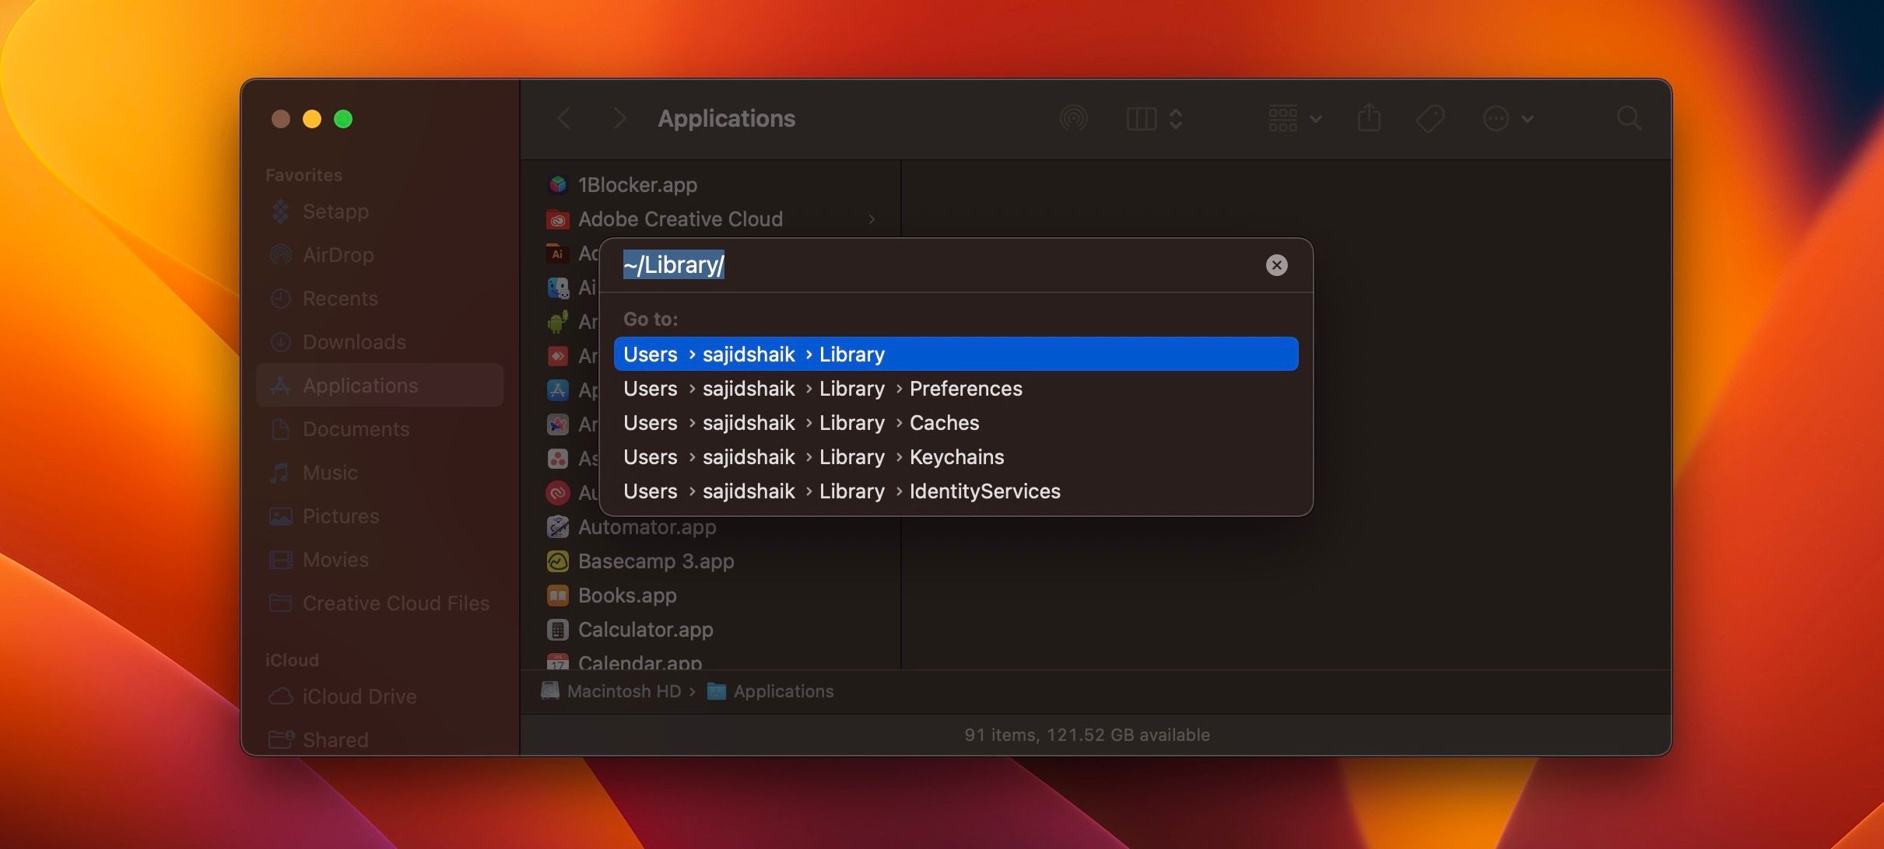The image size is (1884, 849).
Task: Click the iCloud sidebar section header
Action: point(292,660)
